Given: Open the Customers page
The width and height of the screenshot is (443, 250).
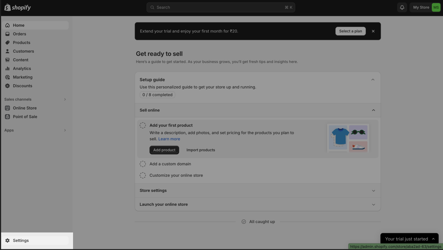Looking at the screenshot, I should 23,51.
